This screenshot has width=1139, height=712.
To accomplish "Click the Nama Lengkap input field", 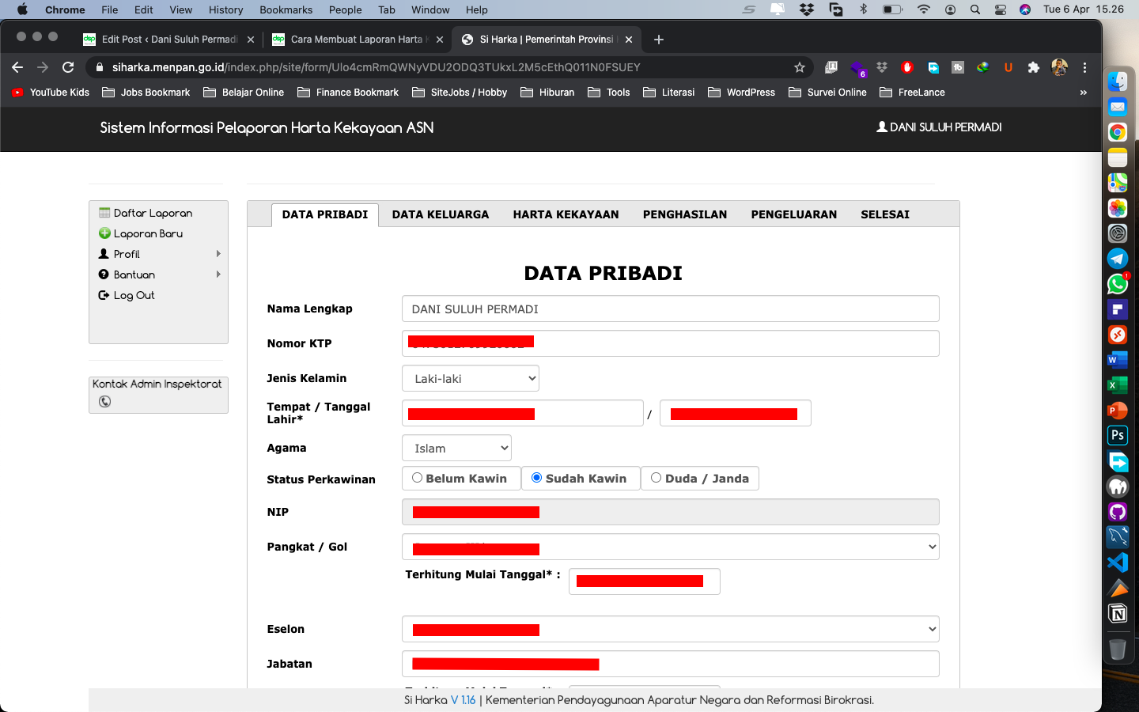I will 670,309.
